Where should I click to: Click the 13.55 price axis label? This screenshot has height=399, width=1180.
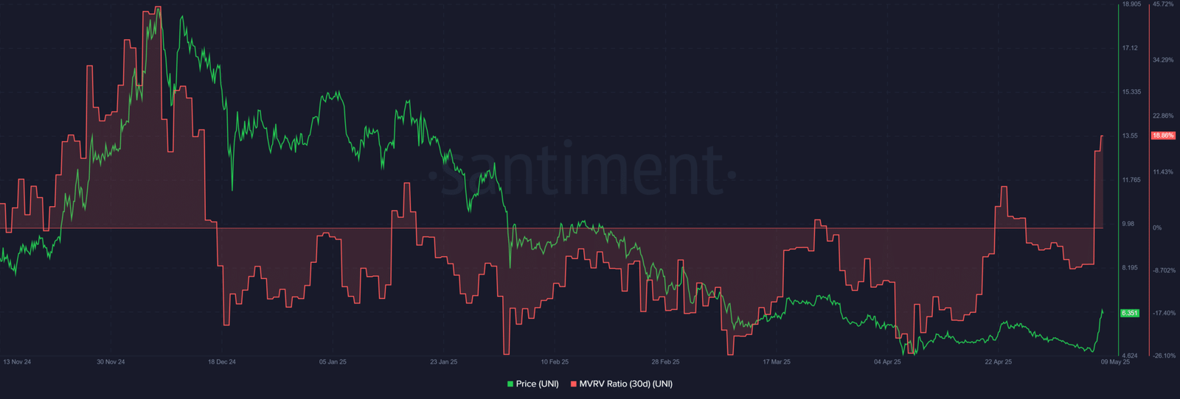click(x=1130, y=136)
